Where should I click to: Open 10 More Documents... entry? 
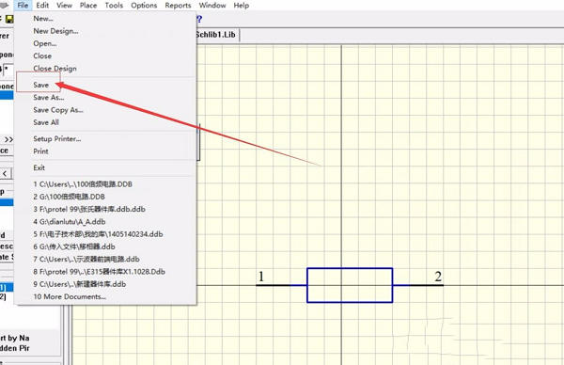pos(70,296)
